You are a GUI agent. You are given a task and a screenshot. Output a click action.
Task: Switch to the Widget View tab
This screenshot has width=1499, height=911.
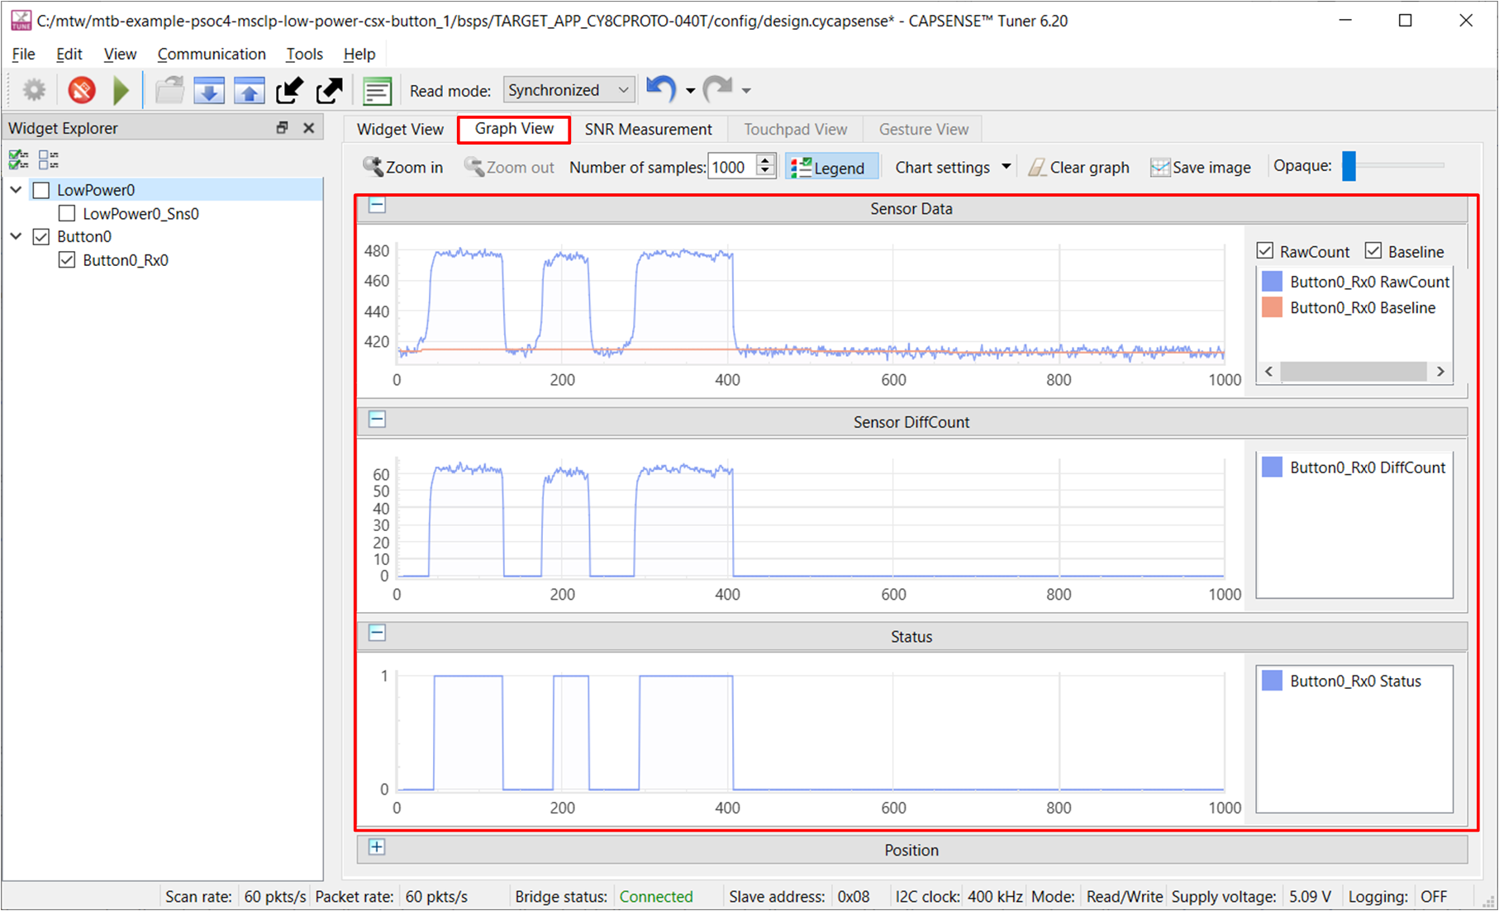click(400, 129)
